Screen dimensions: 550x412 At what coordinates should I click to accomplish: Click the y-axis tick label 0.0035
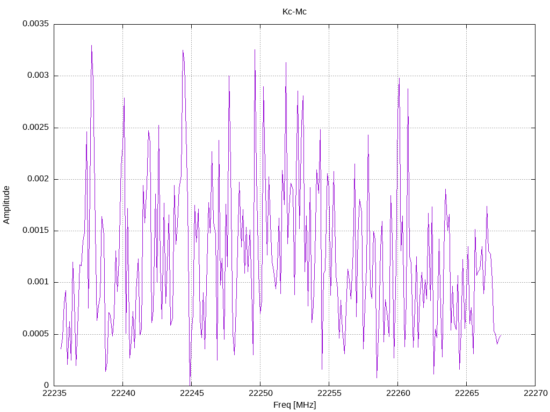coord(36,24)
